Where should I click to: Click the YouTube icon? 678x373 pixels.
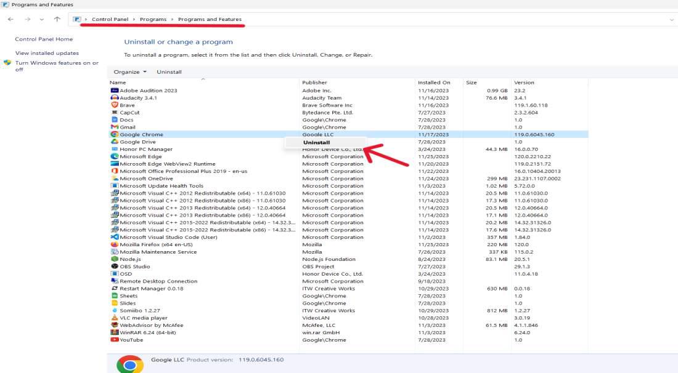click(115, 340)
